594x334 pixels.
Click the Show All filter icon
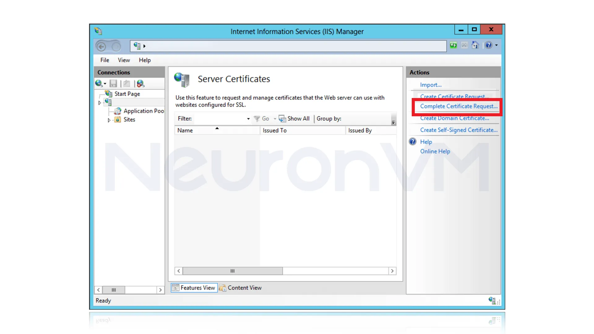coord(282,119)
